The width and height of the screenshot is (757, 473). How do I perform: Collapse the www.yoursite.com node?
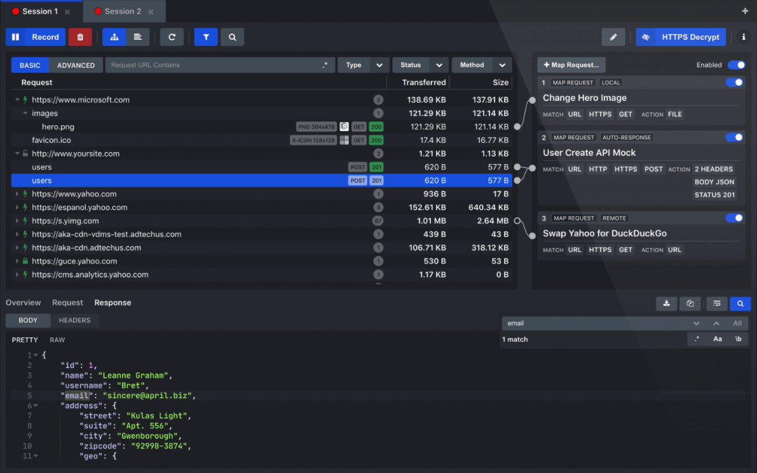(17, 153)
